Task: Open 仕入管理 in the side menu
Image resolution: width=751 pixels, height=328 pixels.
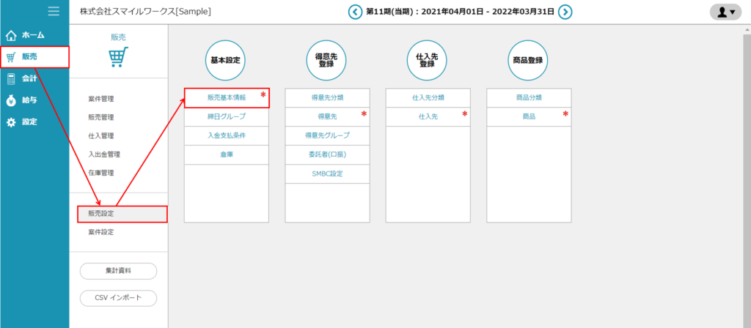Action: (101, 135)
